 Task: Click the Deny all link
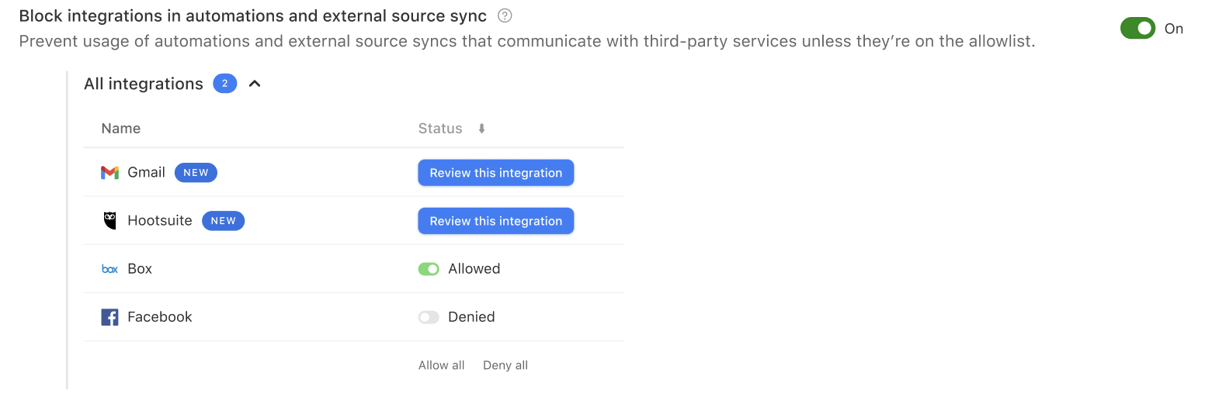[x=505, y=365]
